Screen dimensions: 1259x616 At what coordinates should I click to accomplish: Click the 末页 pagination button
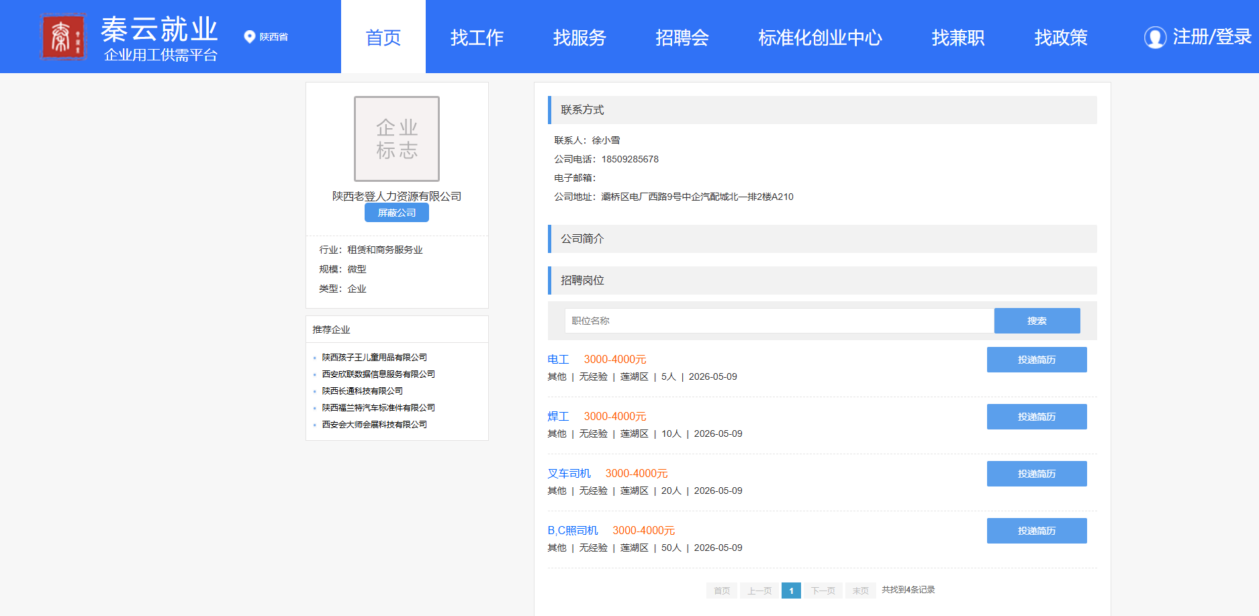[861, 591]
